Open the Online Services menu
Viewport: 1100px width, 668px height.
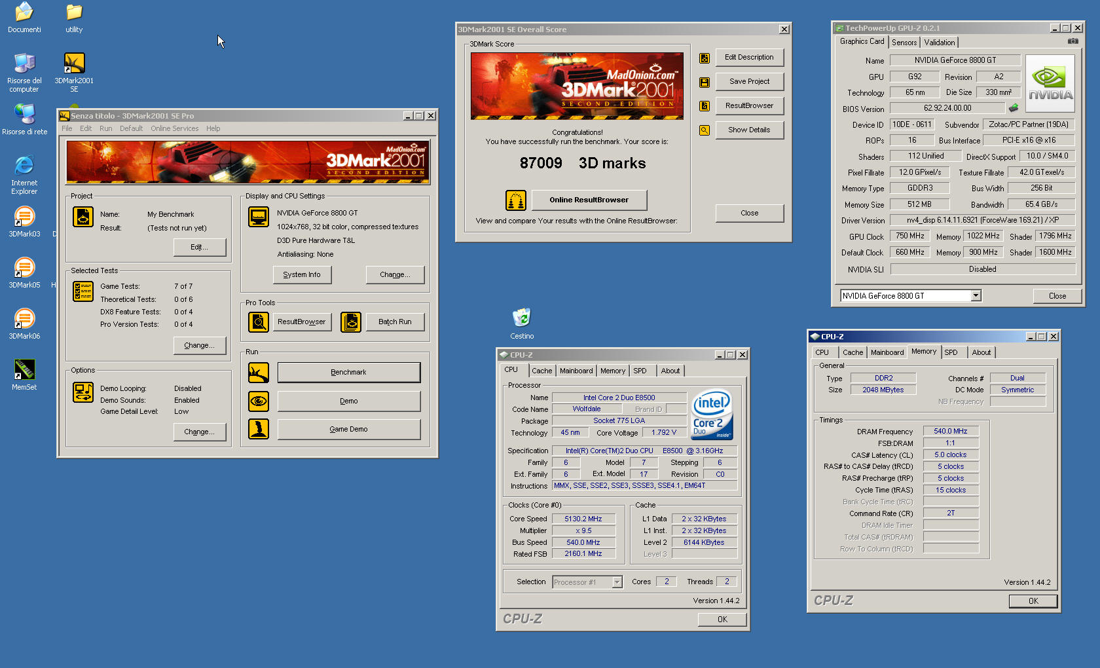click(x=175, y=128)
